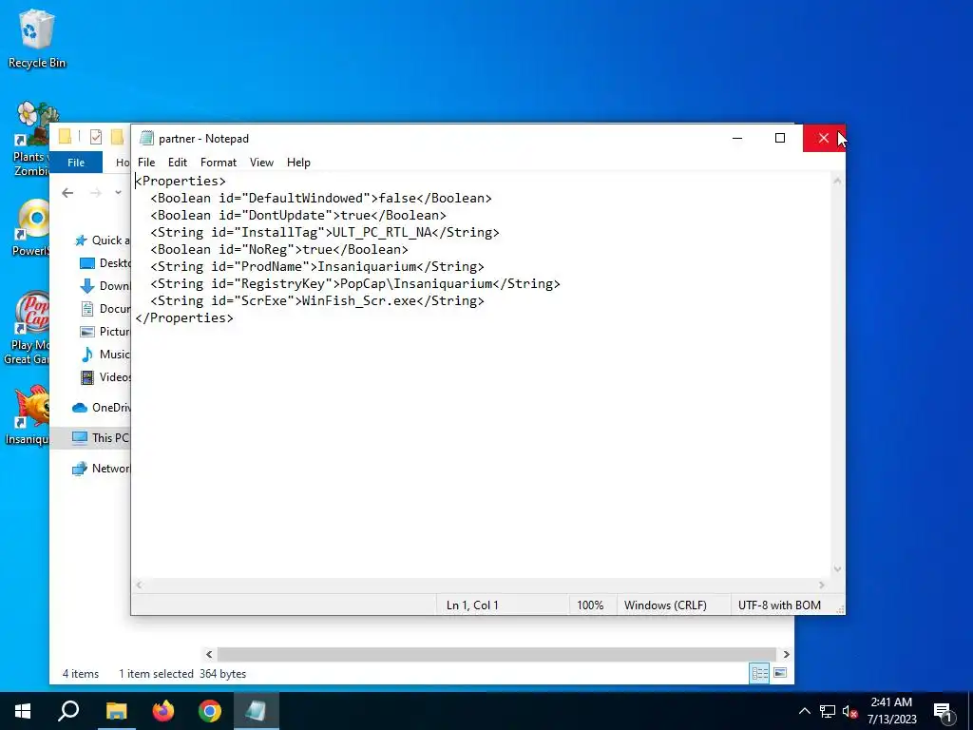The width and height of the screenshot is (973, 730).
Task: Click the NoReg line in the text
Action: click(279, 250)
